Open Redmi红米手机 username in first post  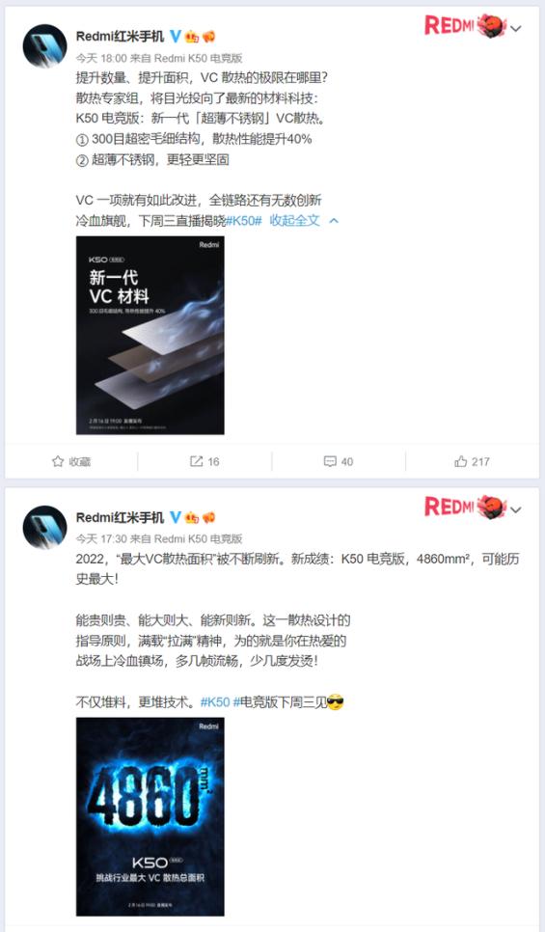pos(120,37)
